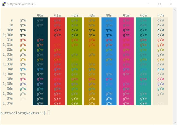Click the dark navy 40m color column
The height and width of the screenshot is (125, 177).
coord(40,61)
